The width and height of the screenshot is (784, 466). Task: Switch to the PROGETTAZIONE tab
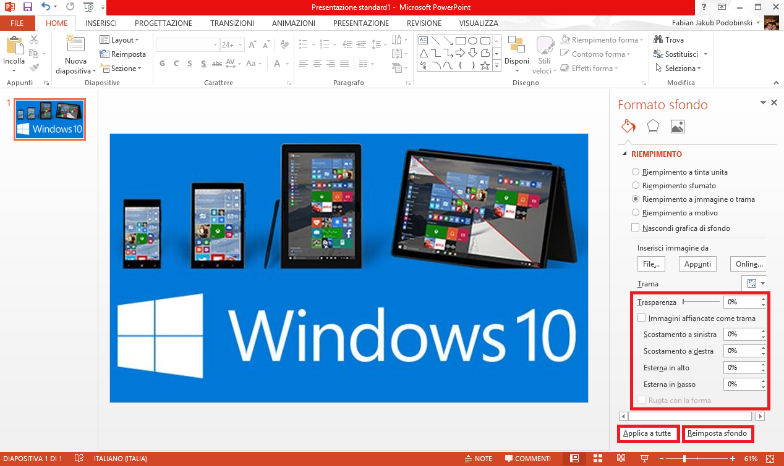pyautogui.click(x=163, y=23)
